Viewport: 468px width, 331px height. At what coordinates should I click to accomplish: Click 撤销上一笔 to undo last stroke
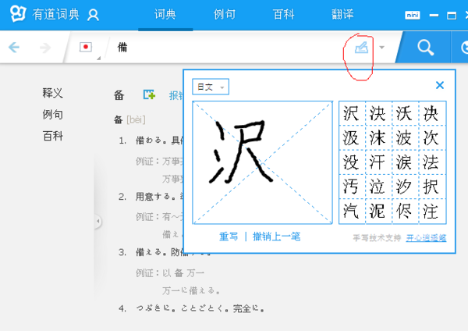276,237
